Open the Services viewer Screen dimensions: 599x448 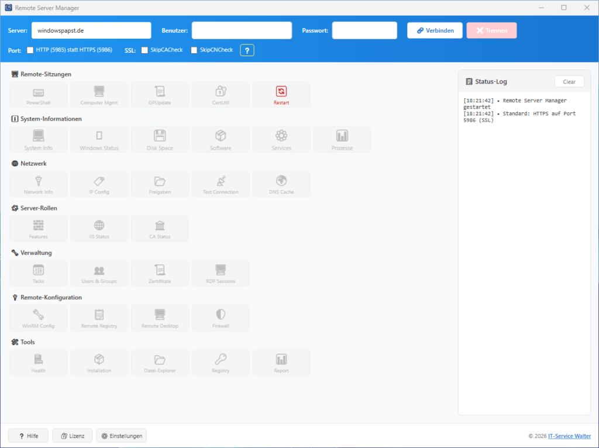pyautogui.click(x=281, y=139)
